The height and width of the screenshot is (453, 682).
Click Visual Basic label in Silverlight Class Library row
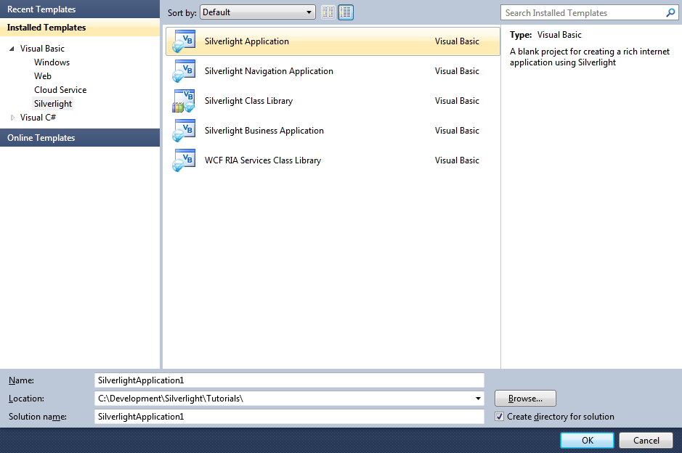(457, 101)
